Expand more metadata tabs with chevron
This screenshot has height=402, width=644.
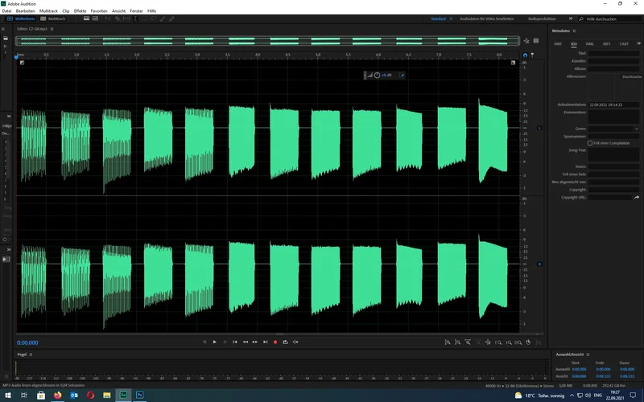point(637,43)
